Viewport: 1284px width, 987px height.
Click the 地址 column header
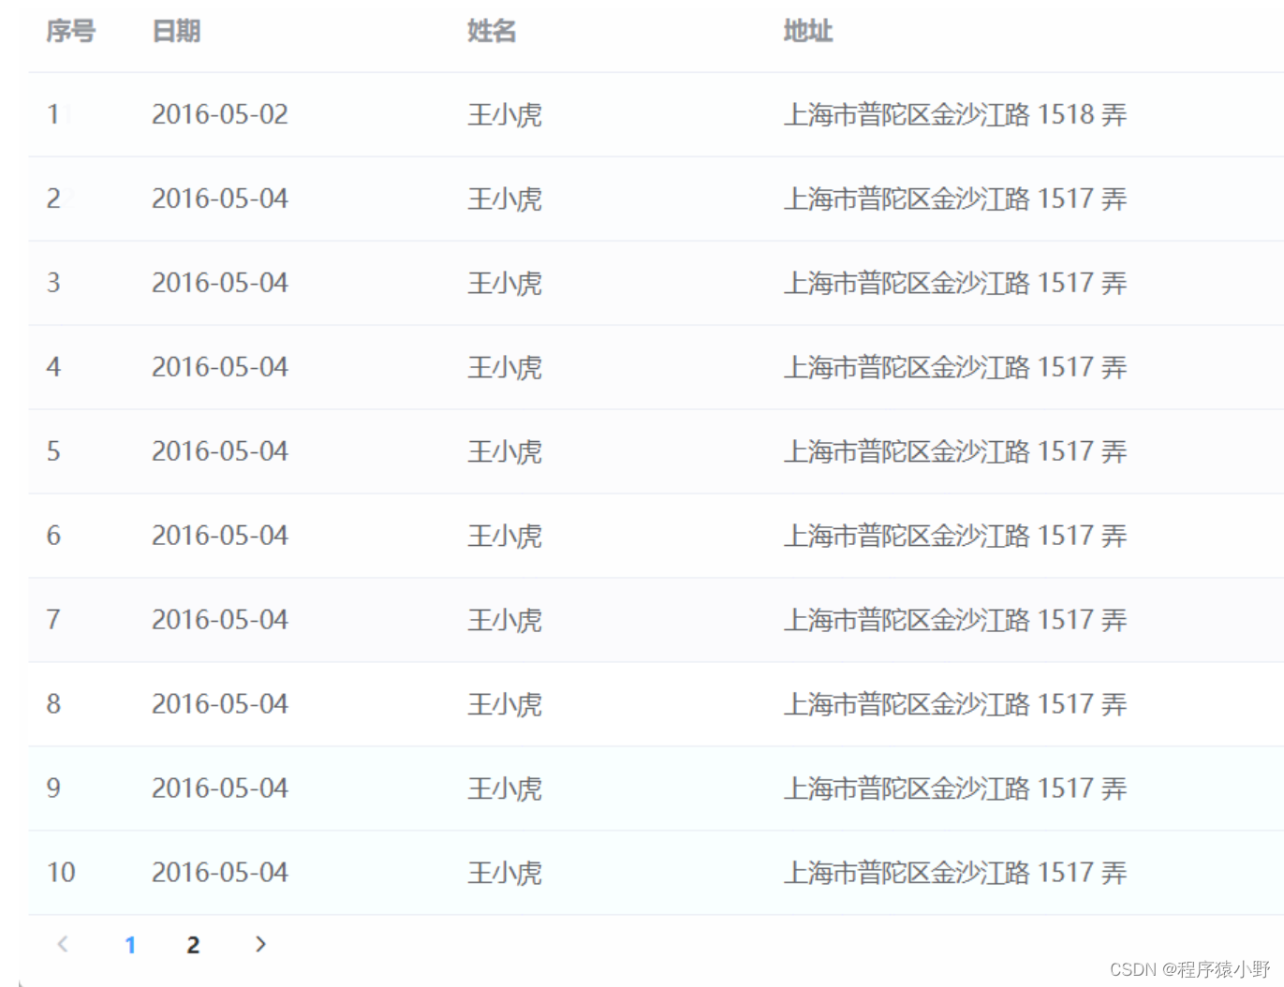click(x=807, y=32)
